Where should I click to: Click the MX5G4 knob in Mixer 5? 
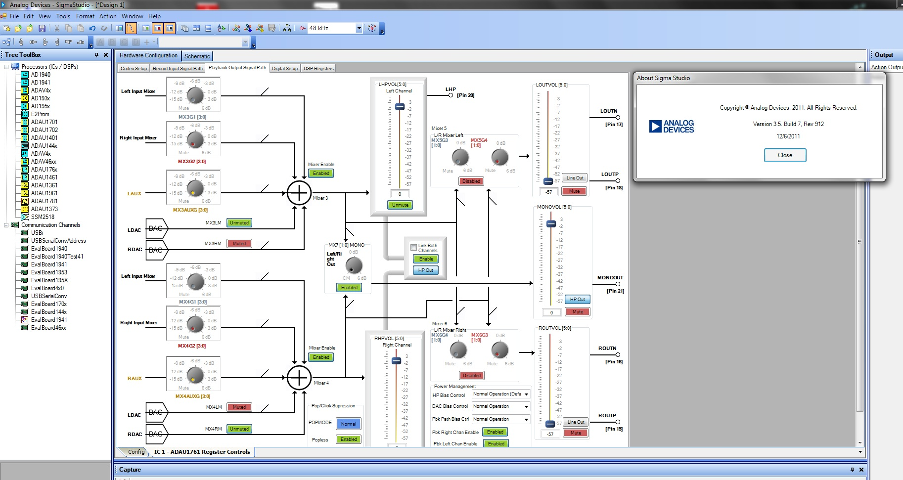tap(499, 157)
